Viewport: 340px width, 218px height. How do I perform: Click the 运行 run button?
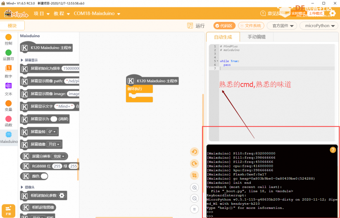[200, 26]
